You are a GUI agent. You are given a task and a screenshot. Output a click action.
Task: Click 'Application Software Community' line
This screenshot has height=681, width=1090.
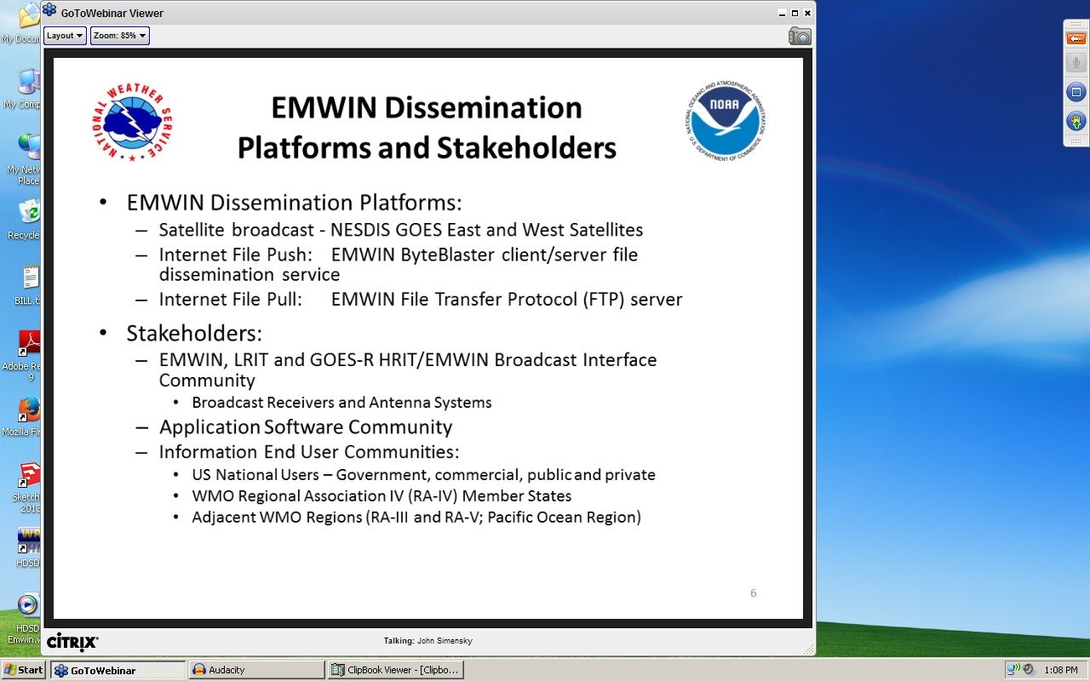click(x=306, y=427)
